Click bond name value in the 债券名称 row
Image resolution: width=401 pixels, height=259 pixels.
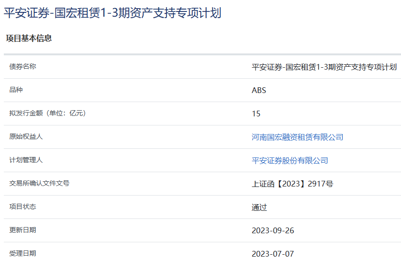coord(324,67)
